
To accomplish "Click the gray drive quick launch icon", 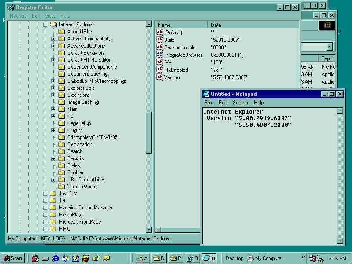I will 45,259.
